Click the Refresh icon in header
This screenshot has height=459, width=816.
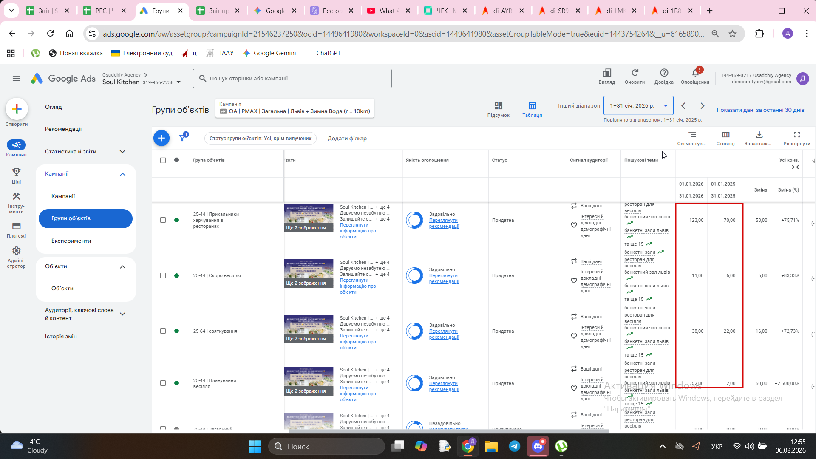coord(635,73)
